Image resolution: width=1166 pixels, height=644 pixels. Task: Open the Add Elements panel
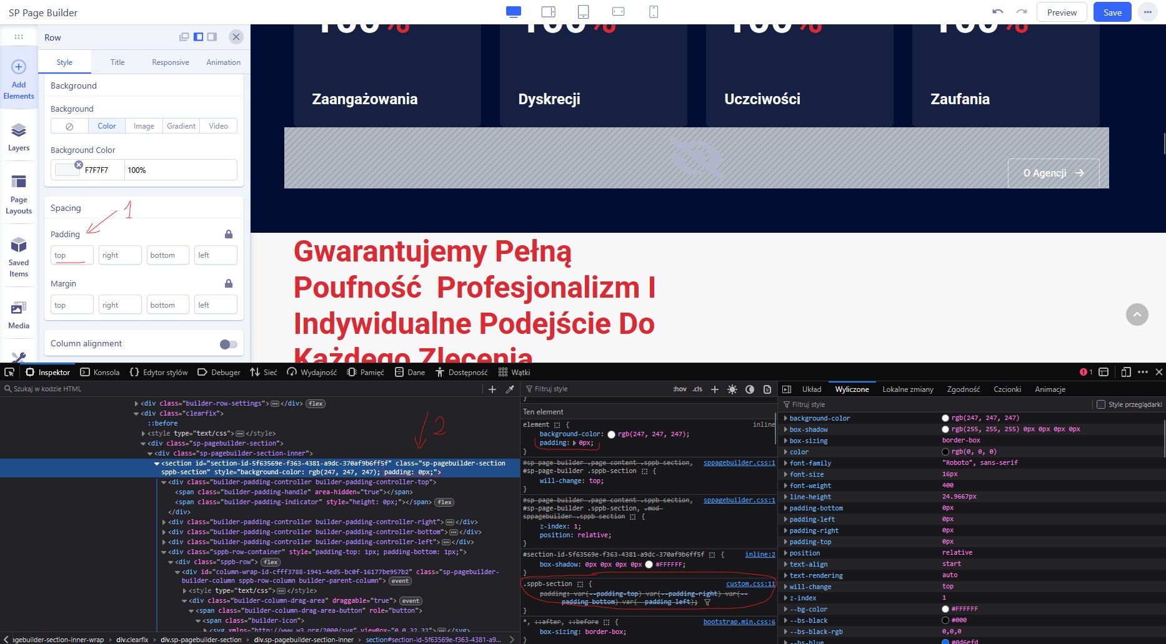click(x=19, y=79)
